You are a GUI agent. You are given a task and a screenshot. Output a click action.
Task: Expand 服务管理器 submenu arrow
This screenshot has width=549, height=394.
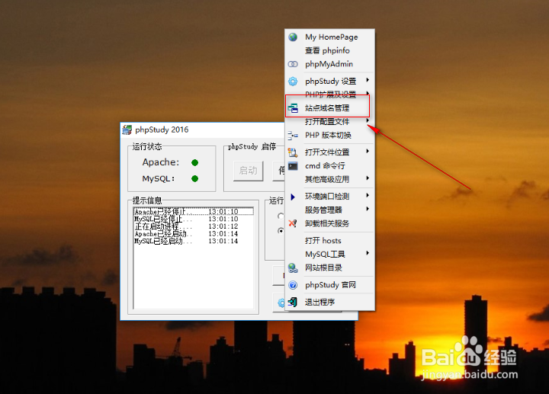[x=368, y=209]
